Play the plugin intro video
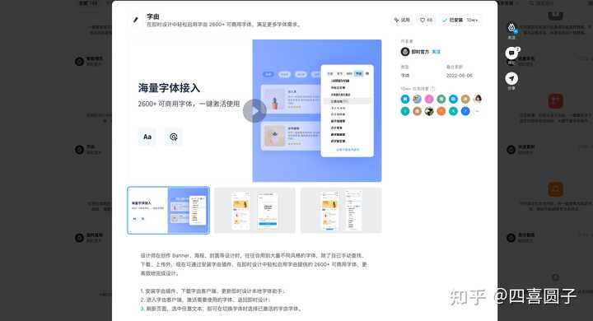This screenshot has height=321, width=593. pos(254,111)
